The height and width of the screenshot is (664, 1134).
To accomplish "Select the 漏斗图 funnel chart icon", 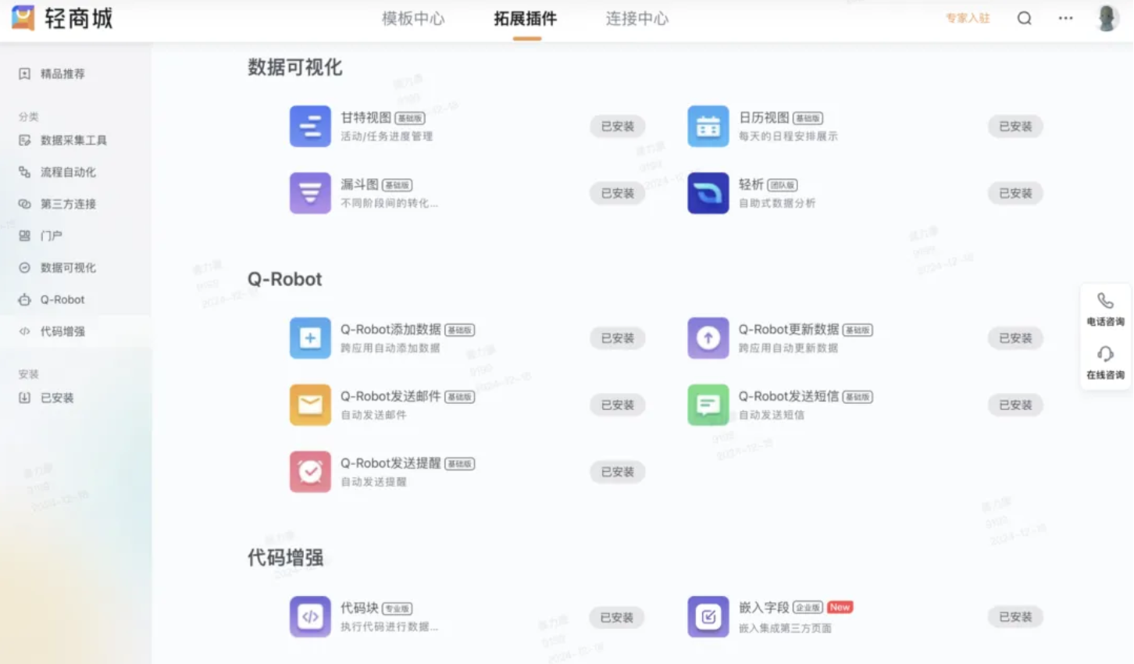I will tap(310, 193).
